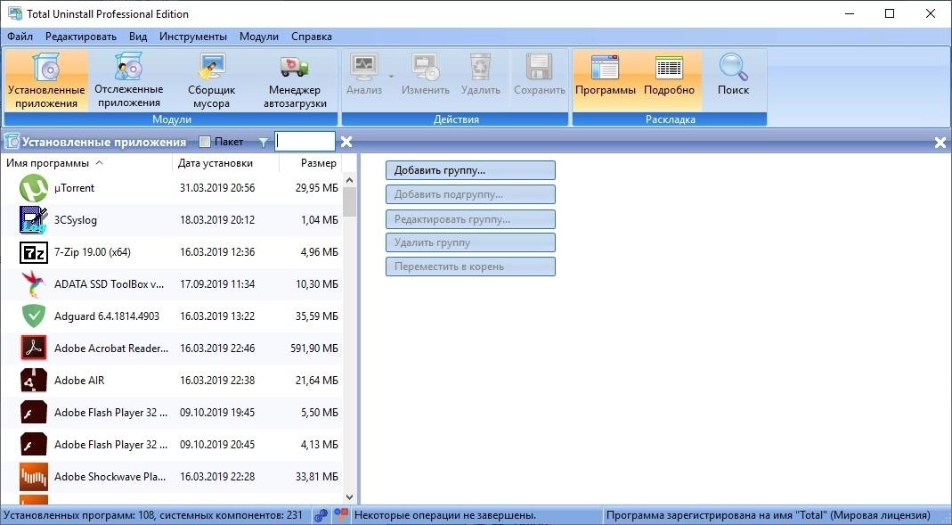Click the Переместить в корень button
Image resolution: width=952 pixels, height=525 pixels.
pos(470,267)
